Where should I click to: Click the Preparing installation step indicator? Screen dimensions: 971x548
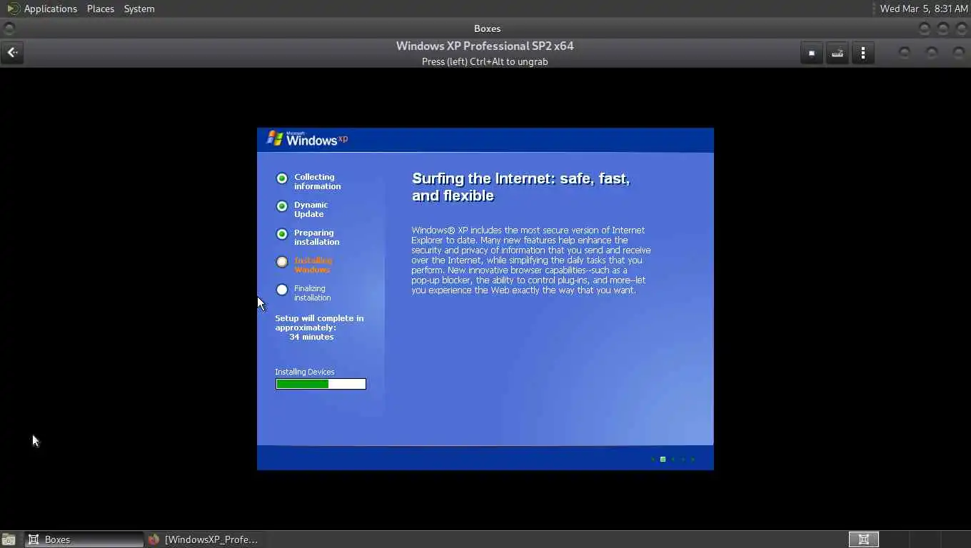pos(282,234)
